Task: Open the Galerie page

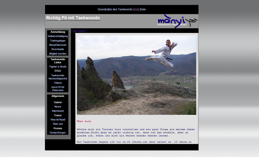Action: point(58,102)
